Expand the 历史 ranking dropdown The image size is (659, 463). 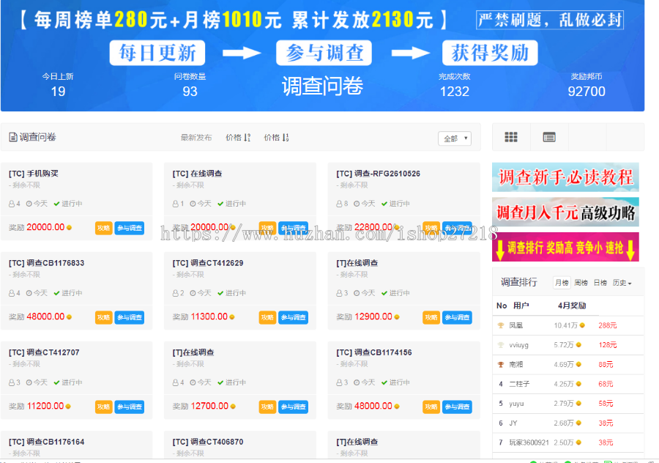[x=622, y=283]
